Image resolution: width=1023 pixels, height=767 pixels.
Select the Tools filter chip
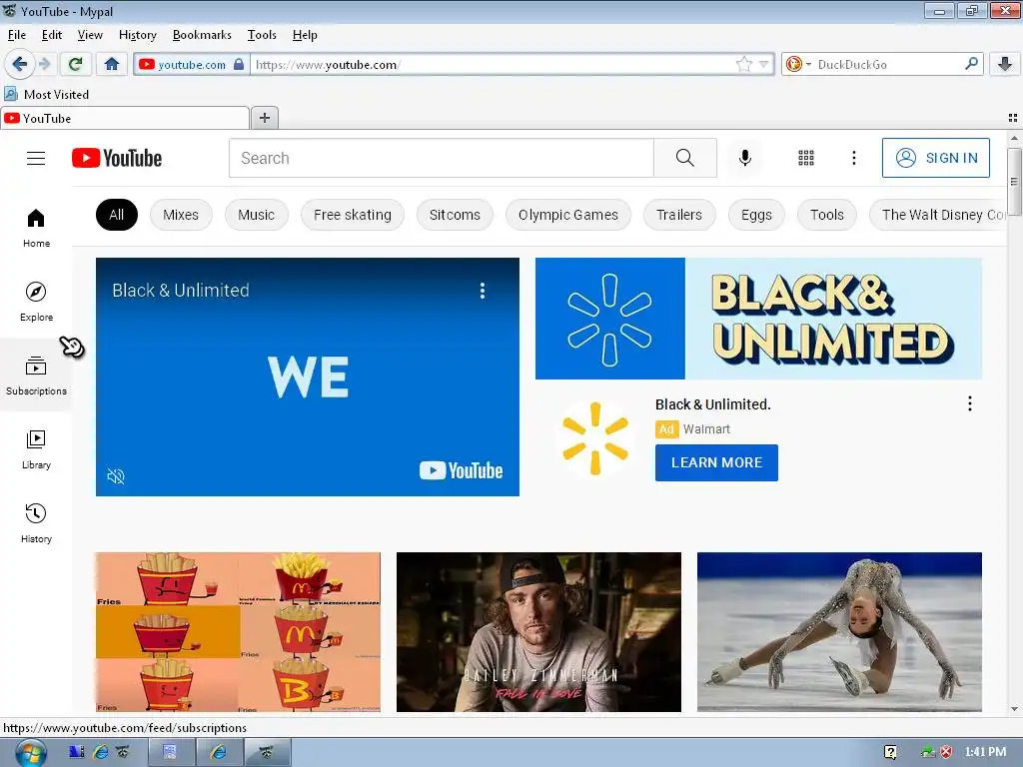[x=826, y=215]
